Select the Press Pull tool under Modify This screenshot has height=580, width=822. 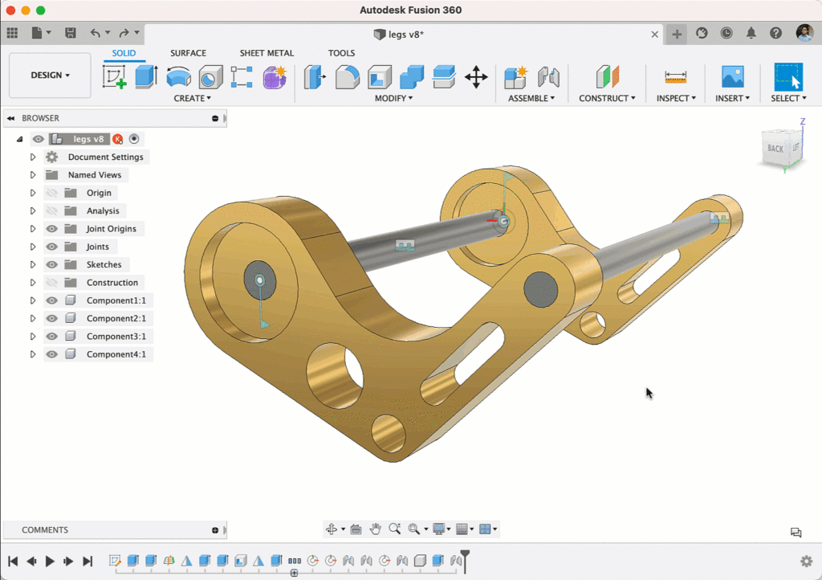pos(315,78)
